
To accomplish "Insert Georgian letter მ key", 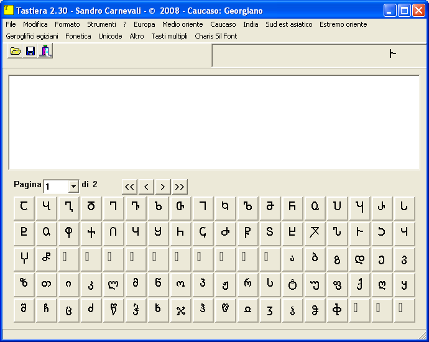I will [136, 285].
